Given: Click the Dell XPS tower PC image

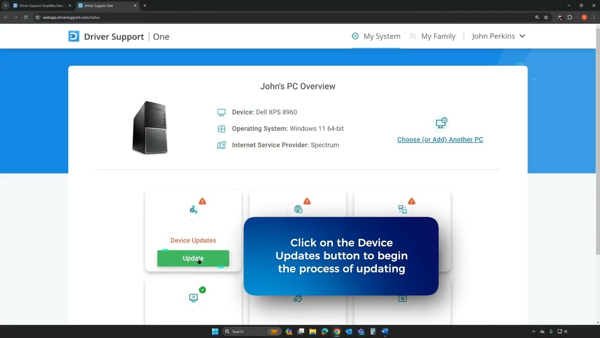Looking at the screenshot, I should coord(150,128).
